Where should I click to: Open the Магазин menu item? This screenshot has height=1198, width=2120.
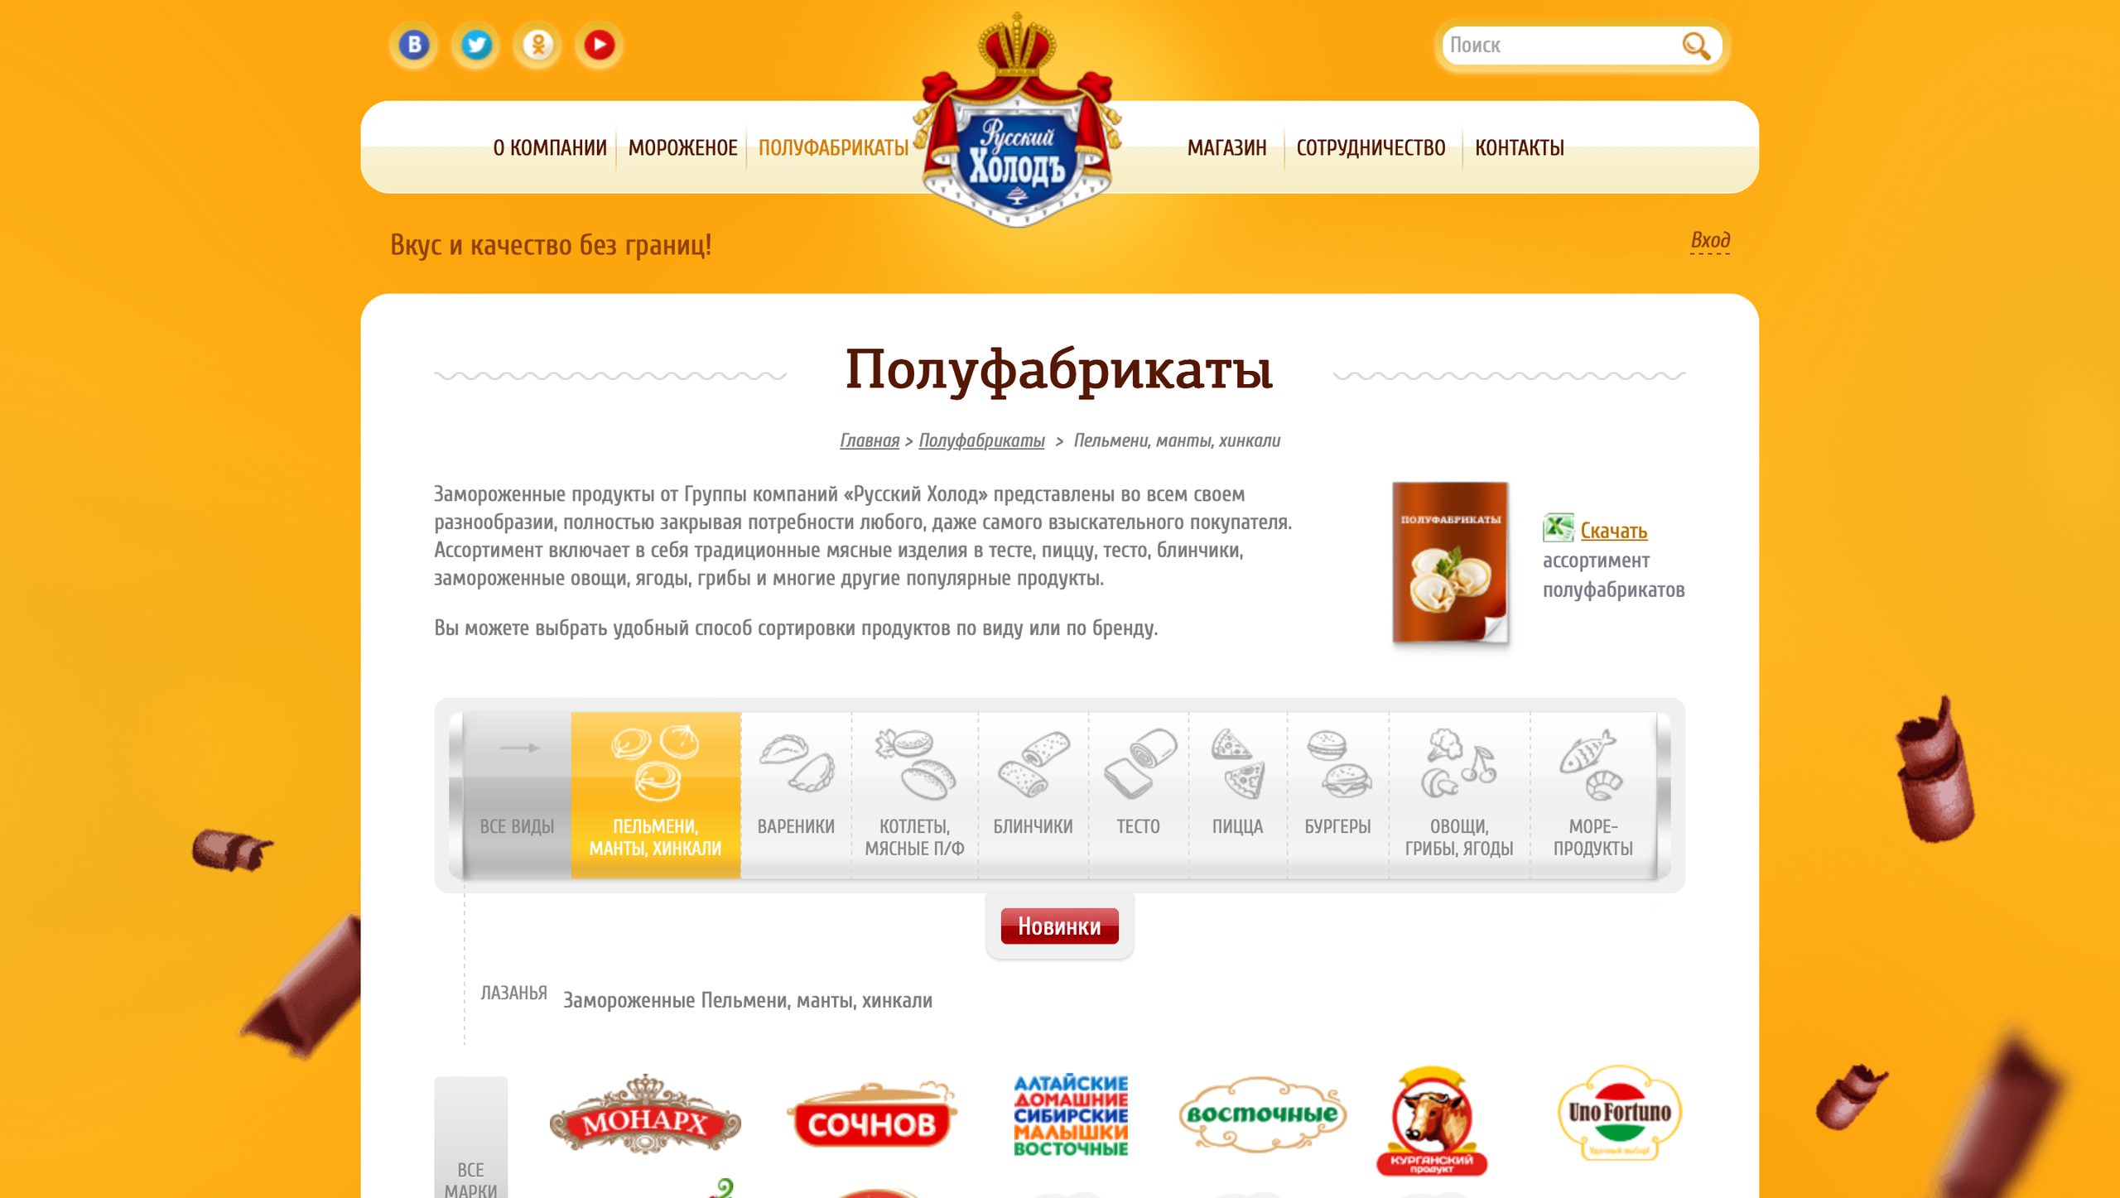1226,148
